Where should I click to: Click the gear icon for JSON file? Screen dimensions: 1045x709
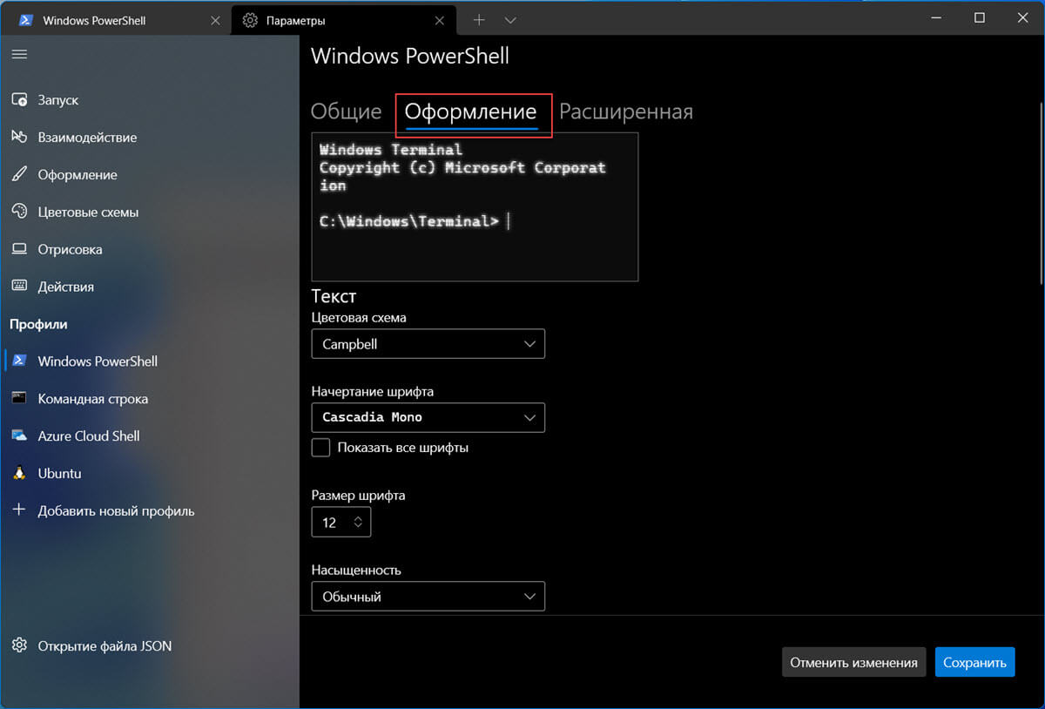click(19, 645)
